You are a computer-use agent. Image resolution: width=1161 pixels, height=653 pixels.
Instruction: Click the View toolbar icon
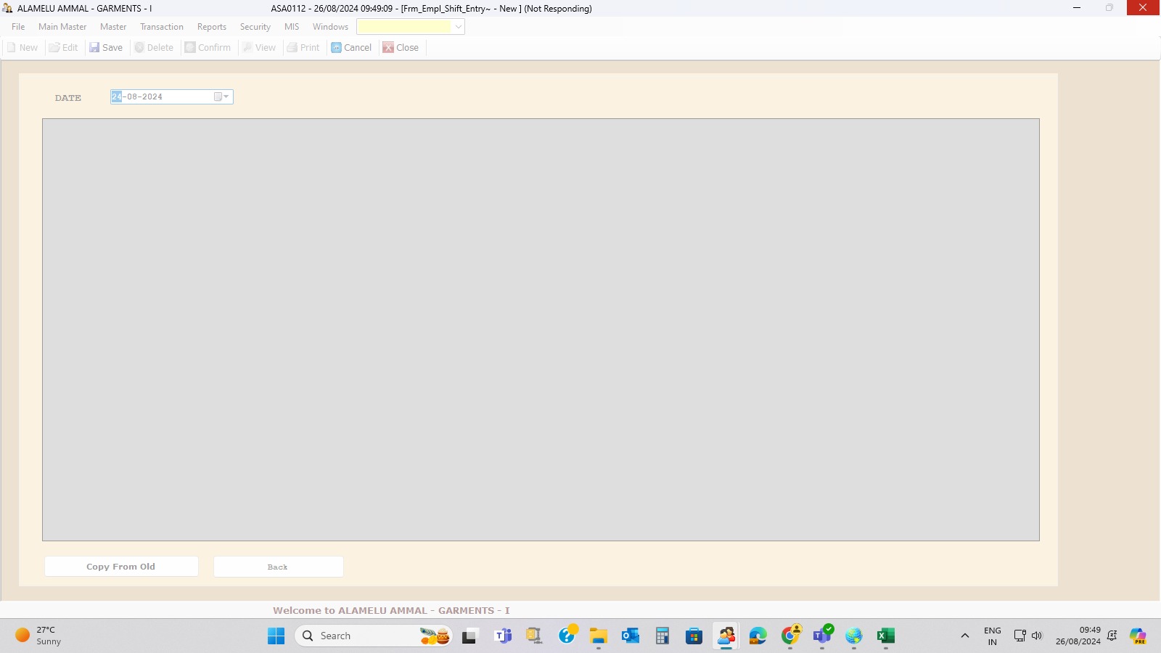247,48
